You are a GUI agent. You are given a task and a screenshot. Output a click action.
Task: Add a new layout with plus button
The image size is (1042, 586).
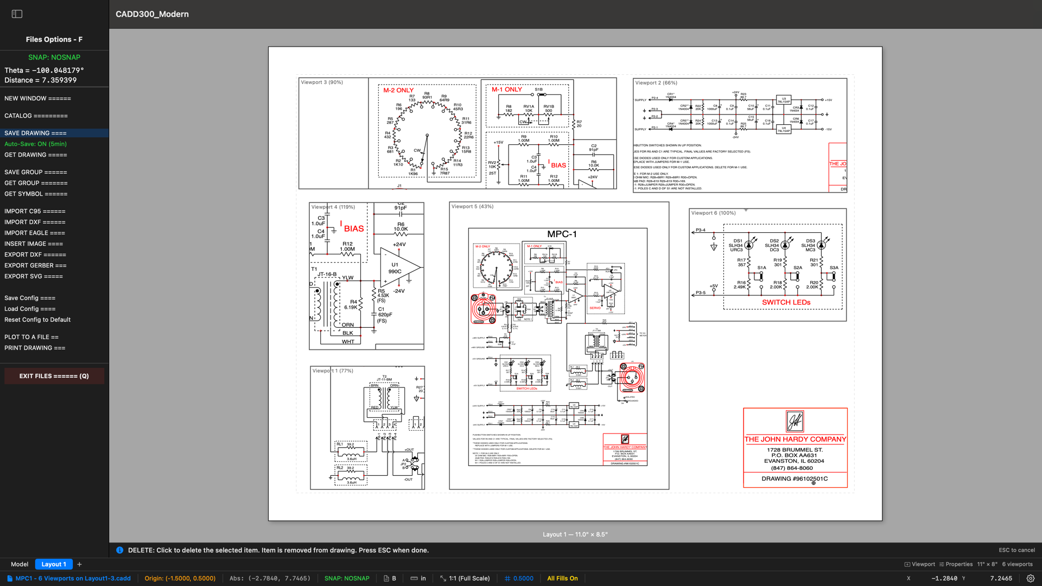point(79,564)
